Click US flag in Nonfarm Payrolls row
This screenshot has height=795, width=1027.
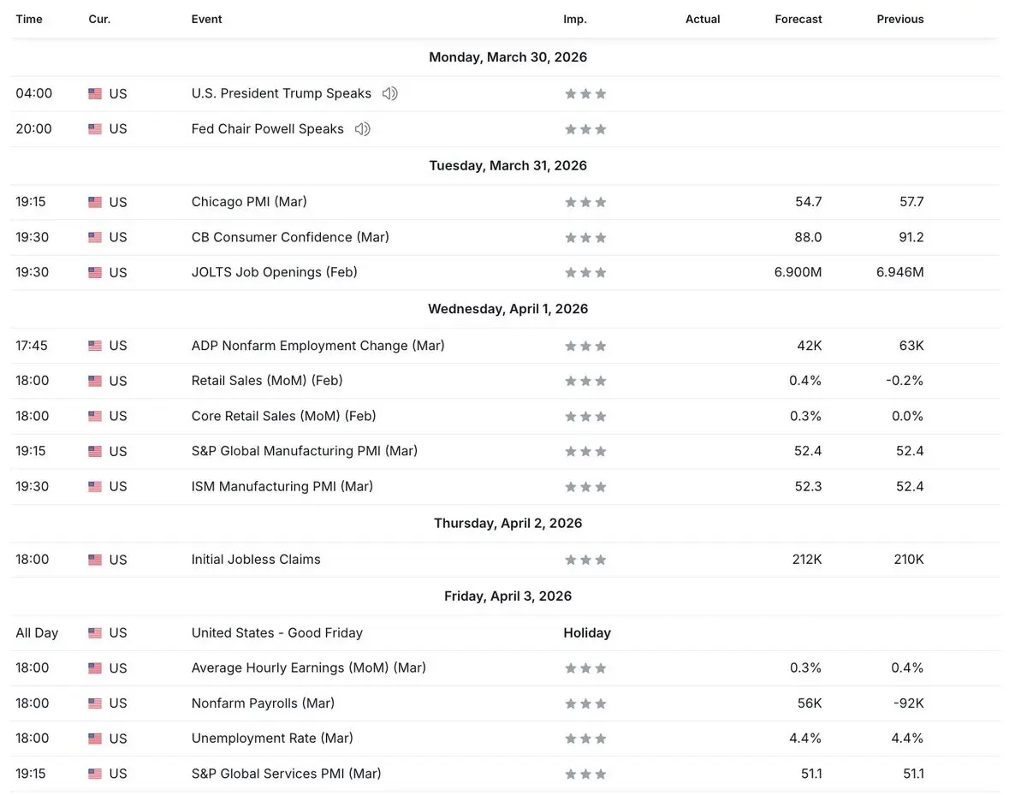95,703
